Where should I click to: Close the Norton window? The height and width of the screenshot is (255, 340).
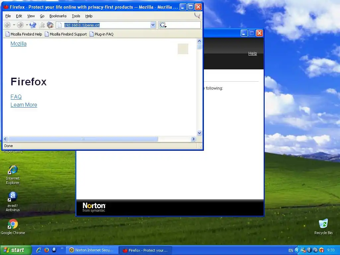(259, 33)
